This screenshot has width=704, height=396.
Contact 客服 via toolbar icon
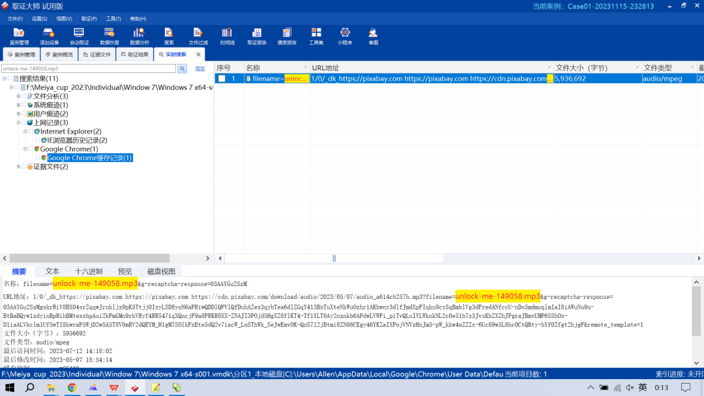(x=373, y=36)
